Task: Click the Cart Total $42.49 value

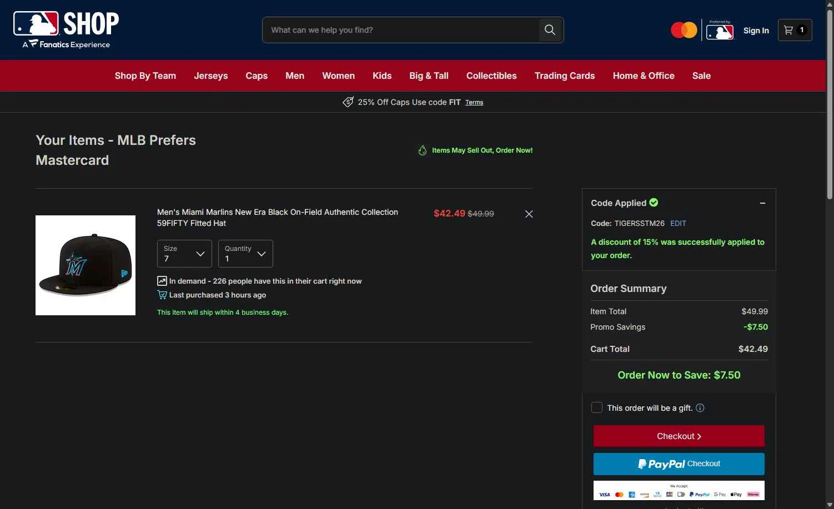Action: (x=753, y=349)
